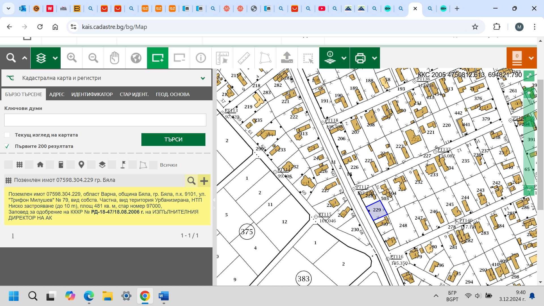The image size is (544, 306).
Task: Activate the pan hand tool
Action: click(114, 58)
